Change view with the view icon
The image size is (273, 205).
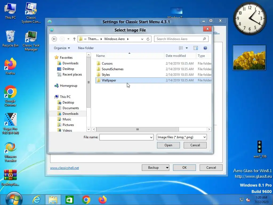click(x=181, y=48)
